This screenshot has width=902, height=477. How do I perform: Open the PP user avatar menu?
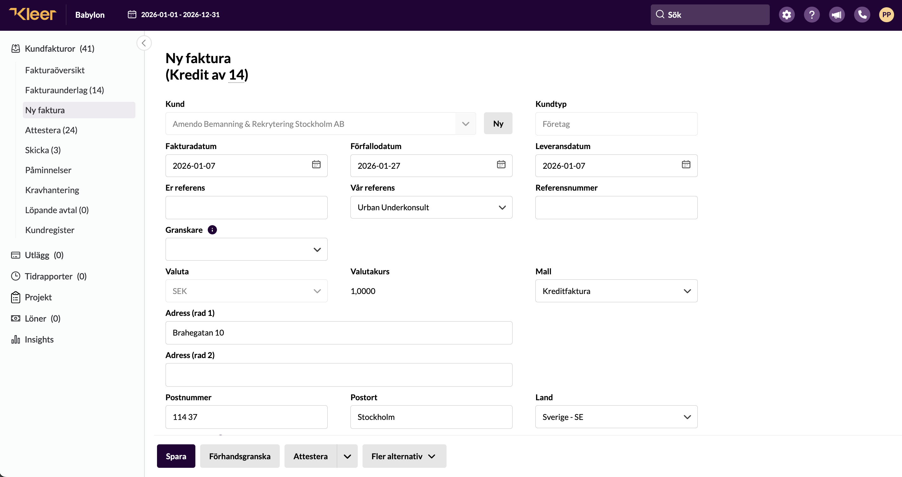[x=886, y=15]
